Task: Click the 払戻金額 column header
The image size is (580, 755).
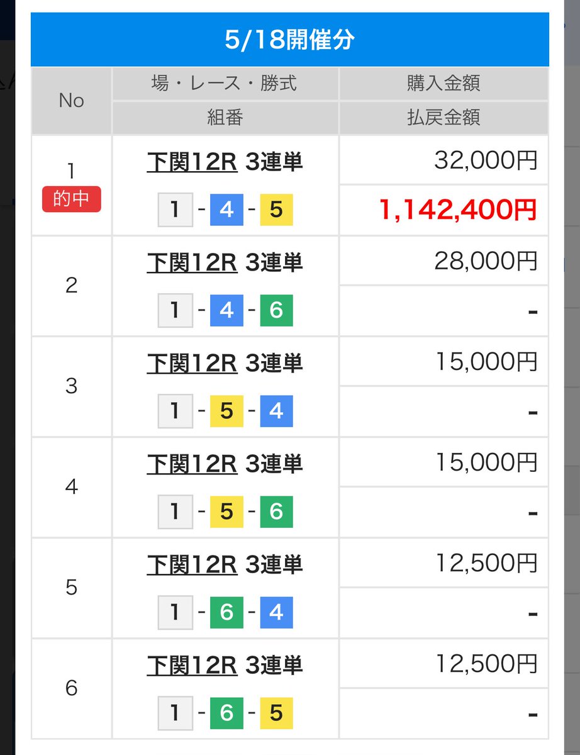Action: (x=443, y=118)
